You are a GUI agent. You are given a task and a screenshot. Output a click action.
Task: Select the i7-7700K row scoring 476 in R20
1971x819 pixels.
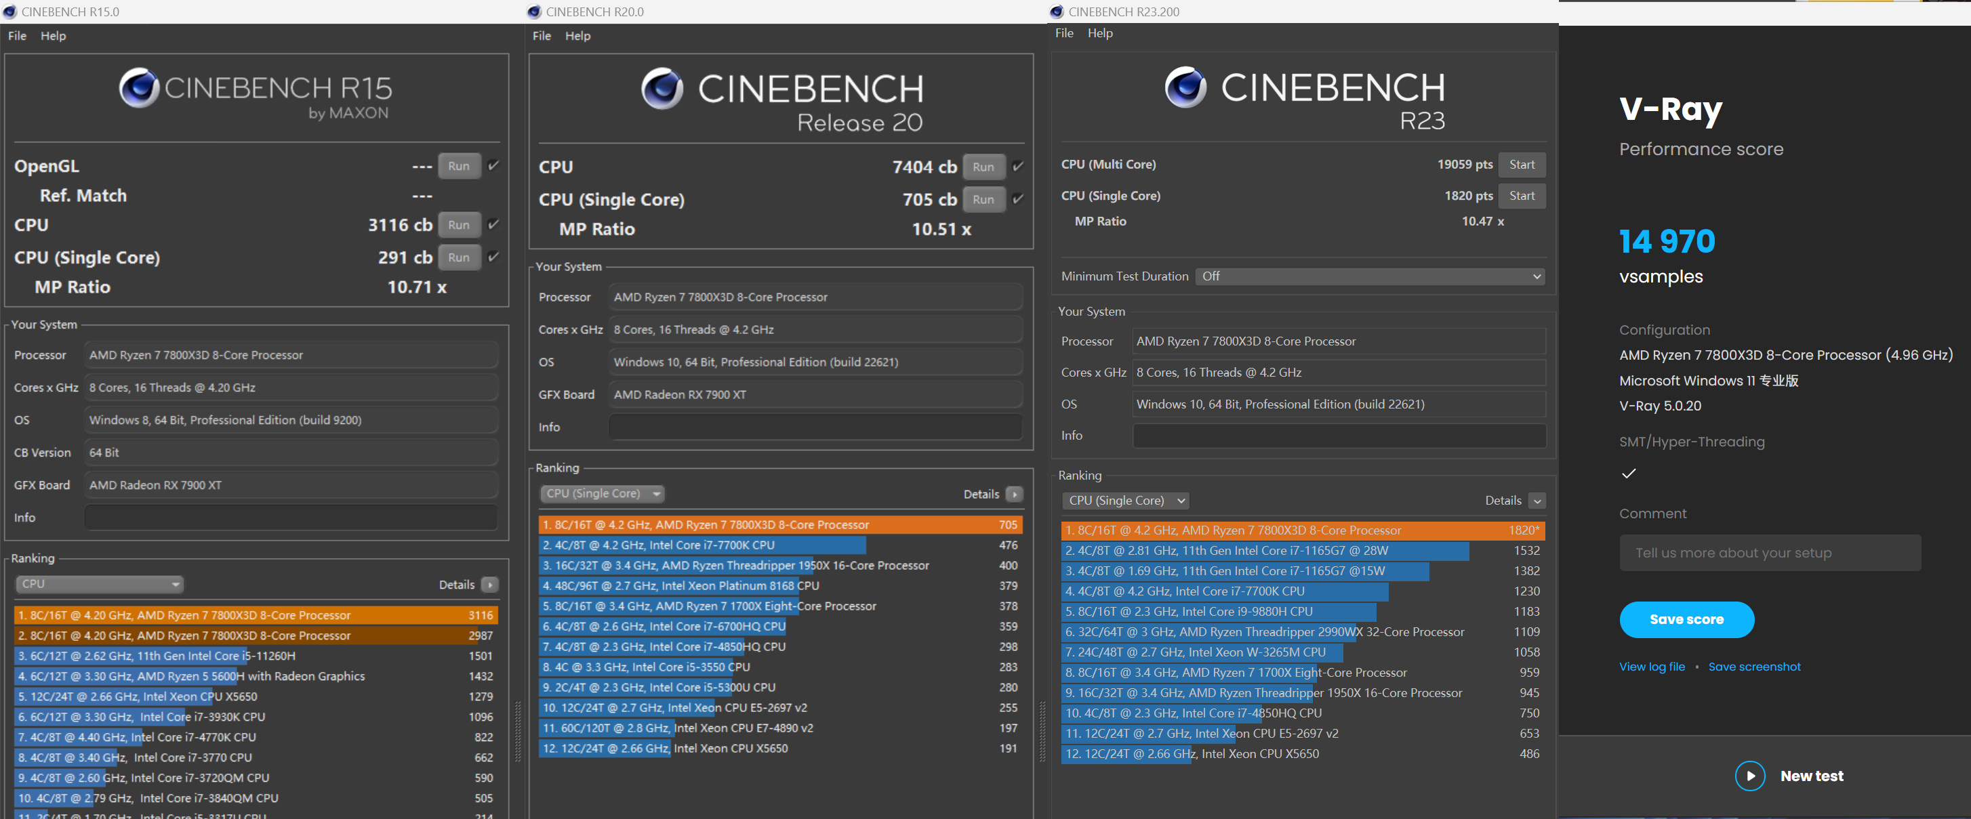point(780,545)
